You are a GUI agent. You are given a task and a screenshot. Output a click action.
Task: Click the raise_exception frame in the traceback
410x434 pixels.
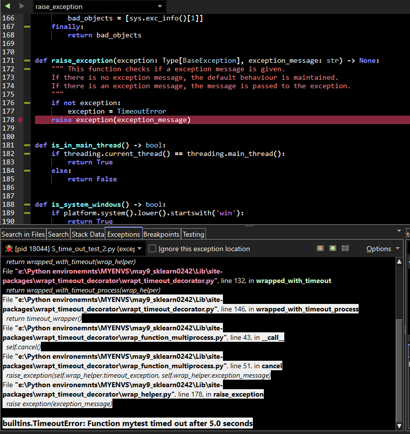(238, 394)
